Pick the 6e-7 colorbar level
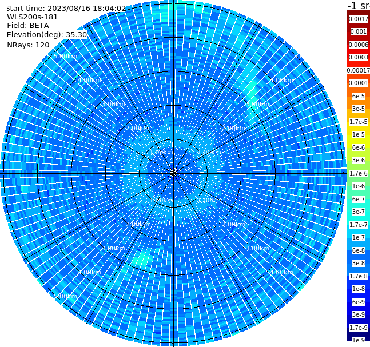Screen dimensions: 370x347 359,199
